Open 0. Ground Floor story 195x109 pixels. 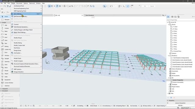coord(177,51)
